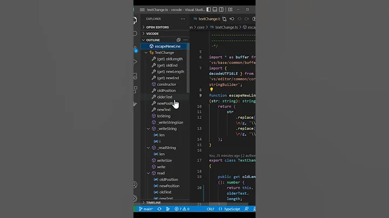Image resolution: width=389 pixels, height=218 pixels.
Task: Collapse TextChange class in outline
Action: click(x=146, y=52)
